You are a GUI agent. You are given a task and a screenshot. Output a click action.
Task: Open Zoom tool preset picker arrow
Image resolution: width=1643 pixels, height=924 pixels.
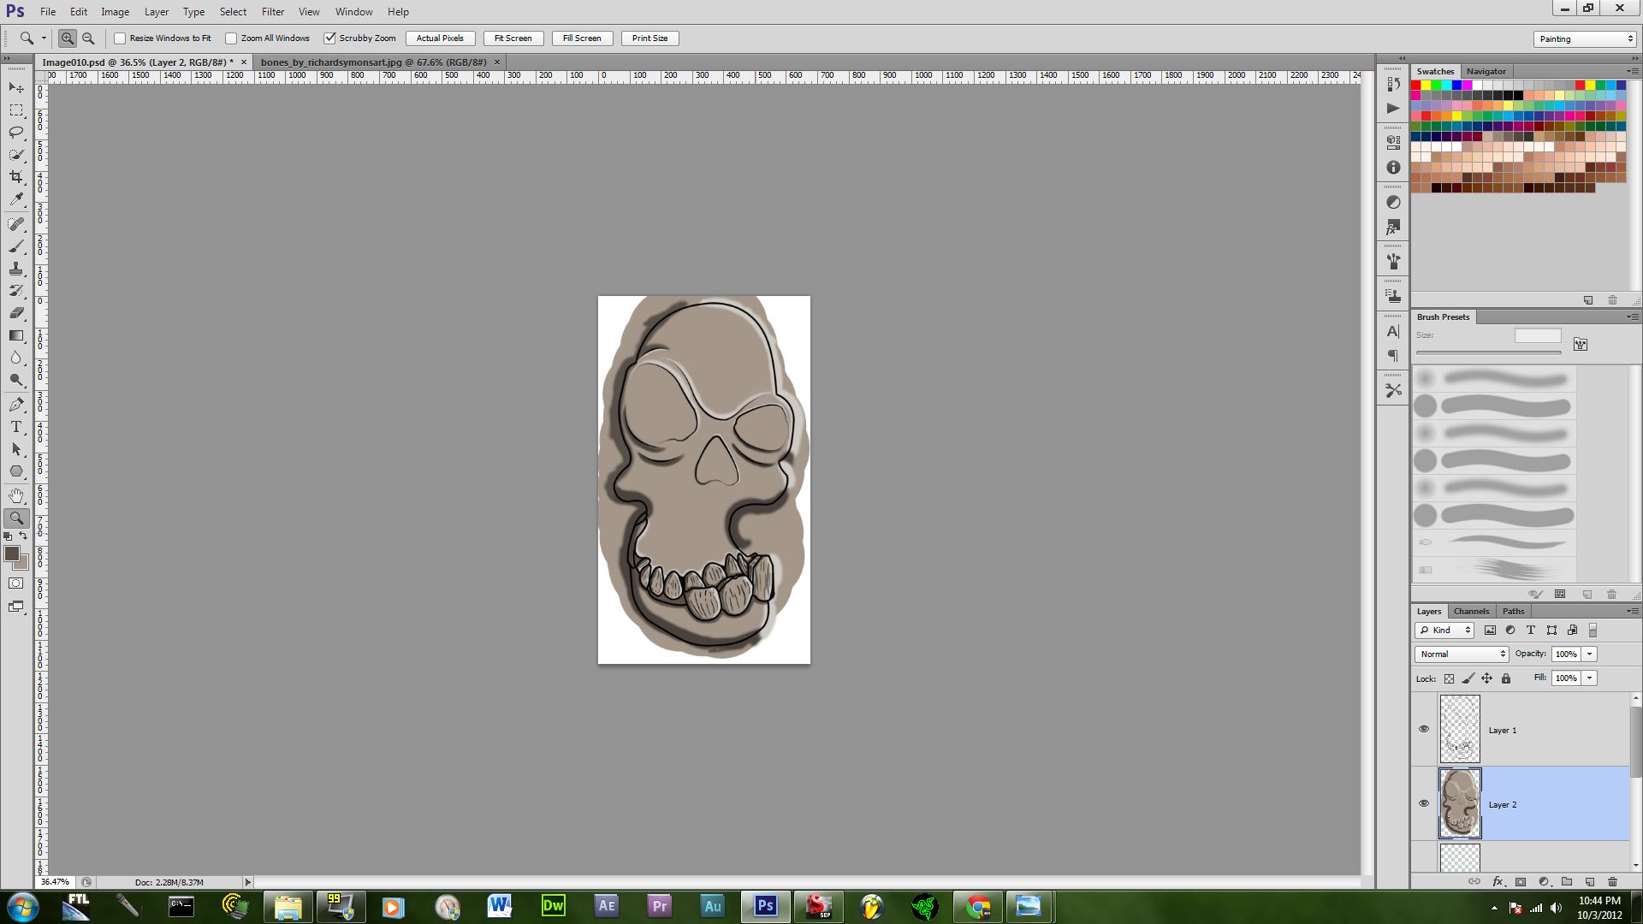[x=44, y=38]
